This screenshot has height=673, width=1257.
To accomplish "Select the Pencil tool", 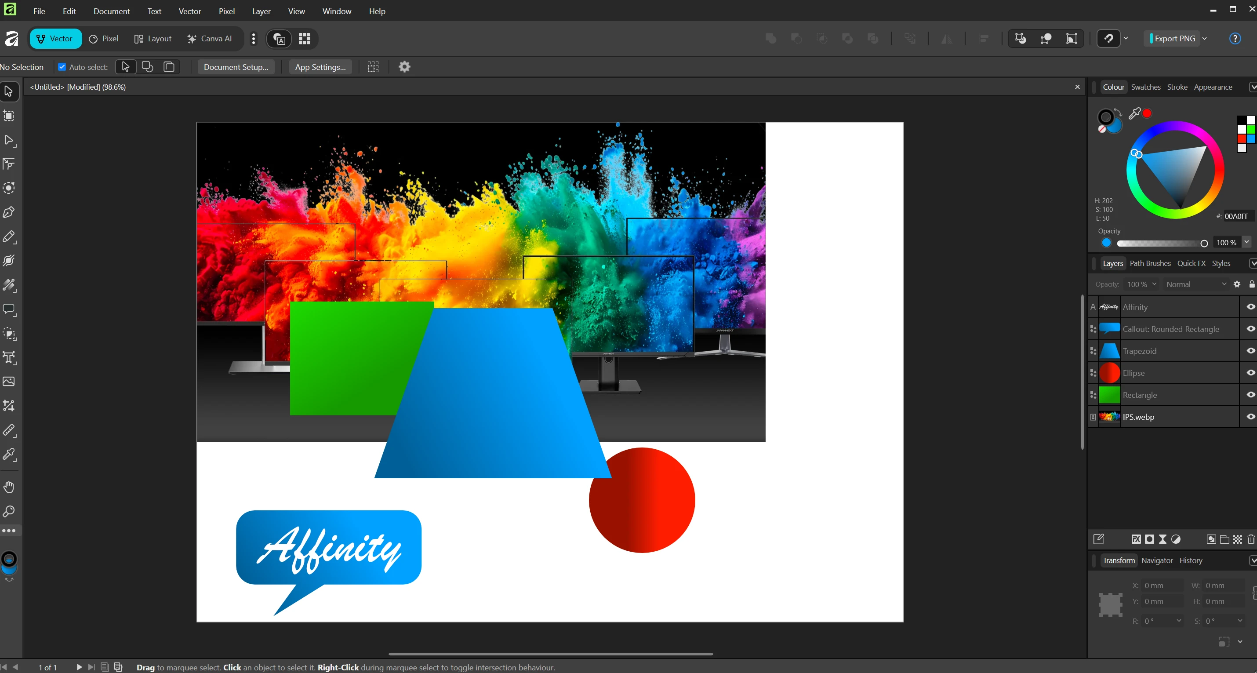I will pyautogui.click(x=9, y=236).
